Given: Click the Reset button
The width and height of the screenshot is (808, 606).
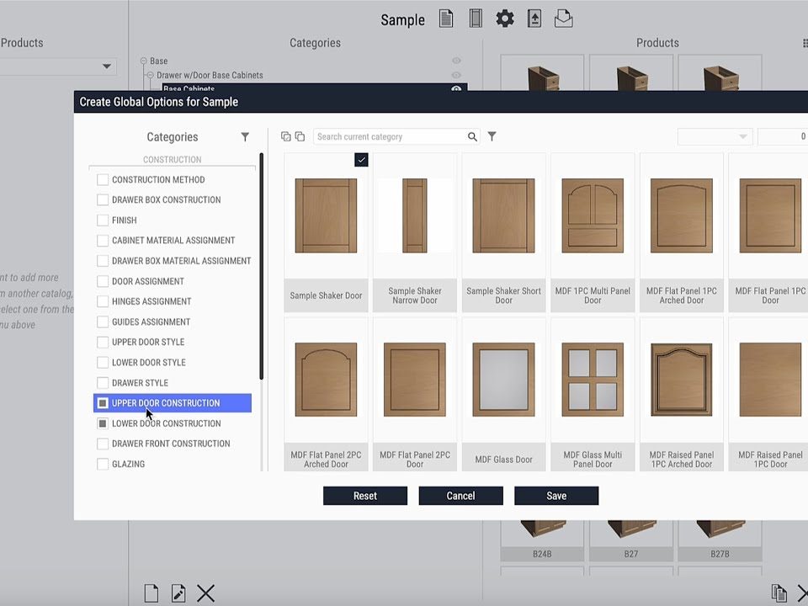Looking at the screenshot, I should [364, 496].
